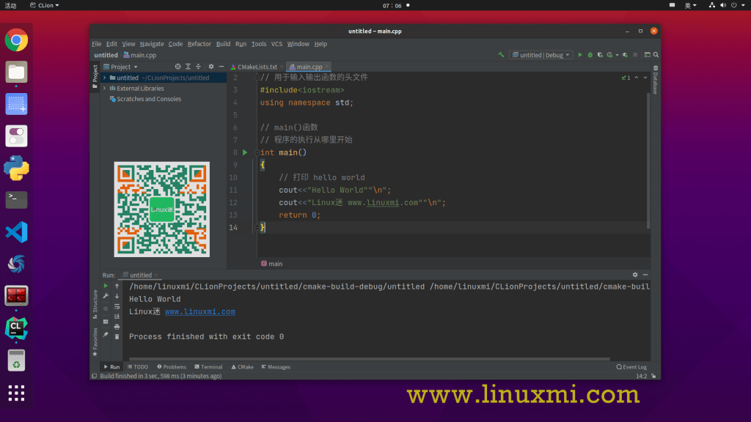The width and height of the screenshot is (751, 422).
Task: Open Search Everywhere magnifier icon
Action: point(656,55)
